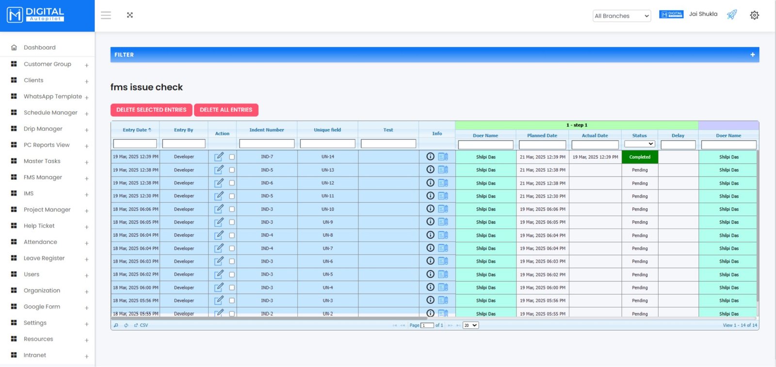Viewport: 776px width, 367px height.
Task: Click the edit icon for UN-14 row
Action: (219, 157)
